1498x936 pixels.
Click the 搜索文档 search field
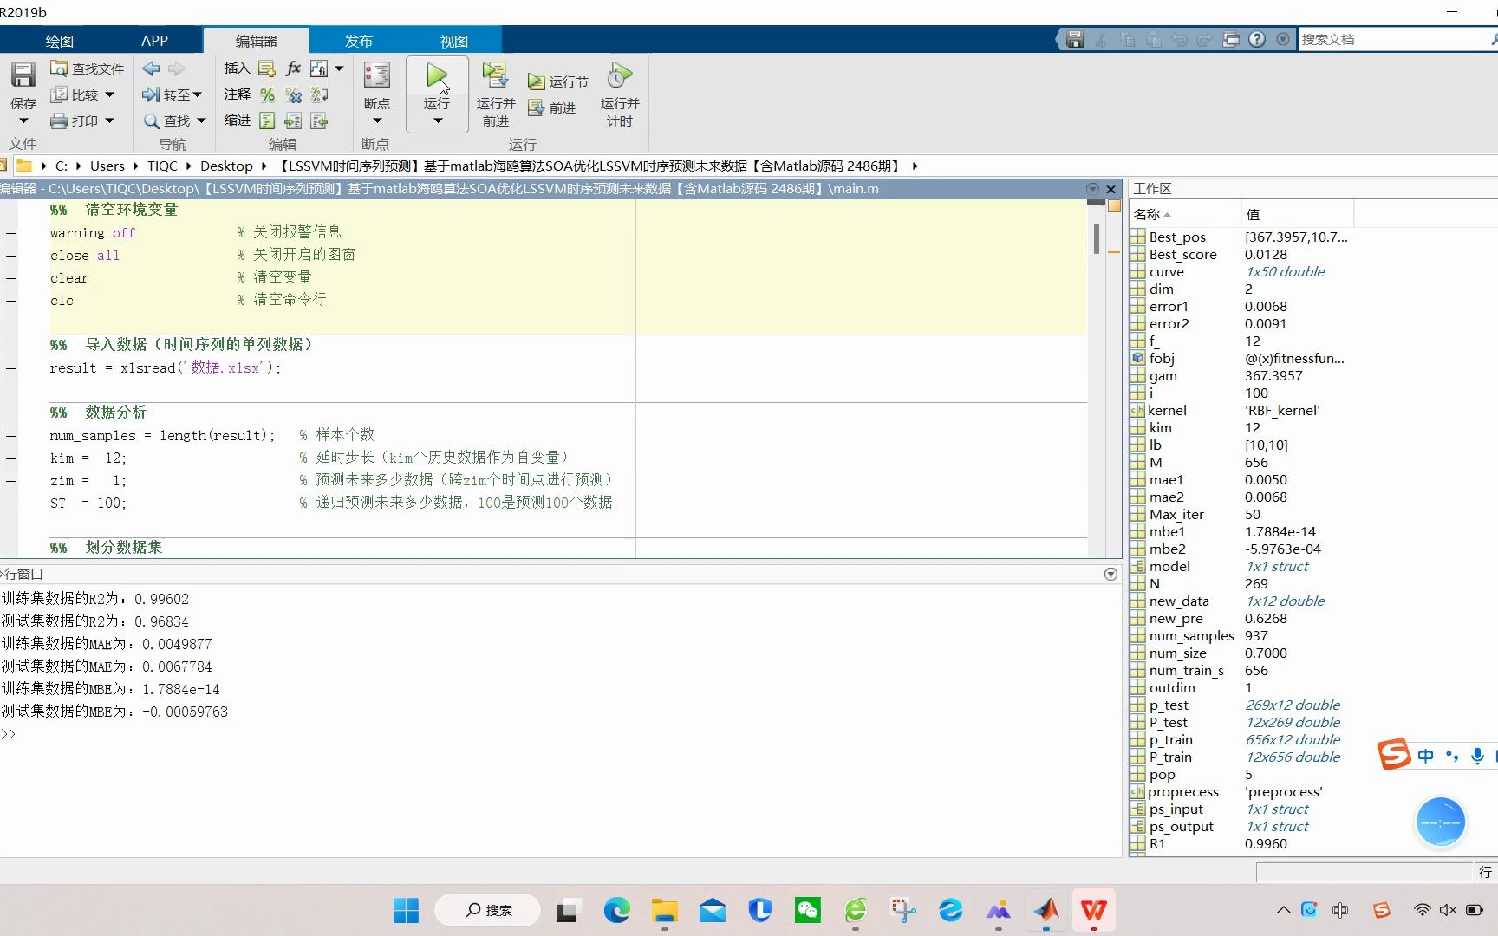(x=1396, y=39)
